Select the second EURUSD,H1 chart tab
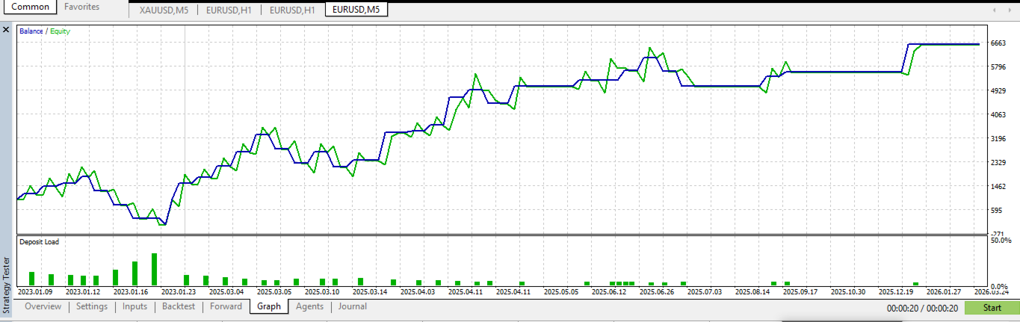The image size is (1020, 322). (292, 10)
